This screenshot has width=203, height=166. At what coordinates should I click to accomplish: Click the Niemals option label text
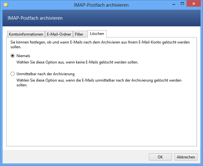23,56
